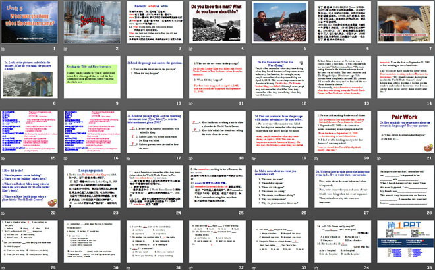
Task: Select slide 22 'How did he die?' questions
Action: [30, 187]
